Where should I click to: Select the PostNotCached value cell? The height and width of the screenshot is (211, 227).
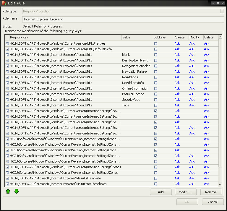point(133,94)
